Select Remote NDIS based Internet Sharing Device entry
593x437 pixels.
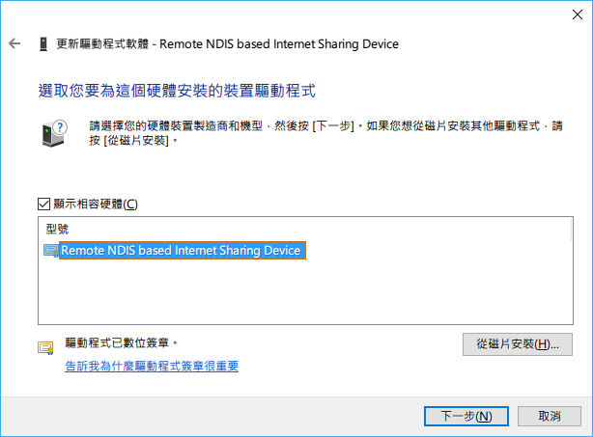[x=183, y=251]
